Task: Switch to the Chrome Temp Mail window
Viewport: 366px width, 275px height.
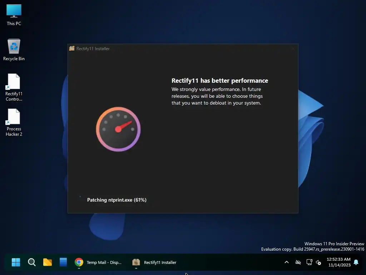Action: click(x=98, y=262)
